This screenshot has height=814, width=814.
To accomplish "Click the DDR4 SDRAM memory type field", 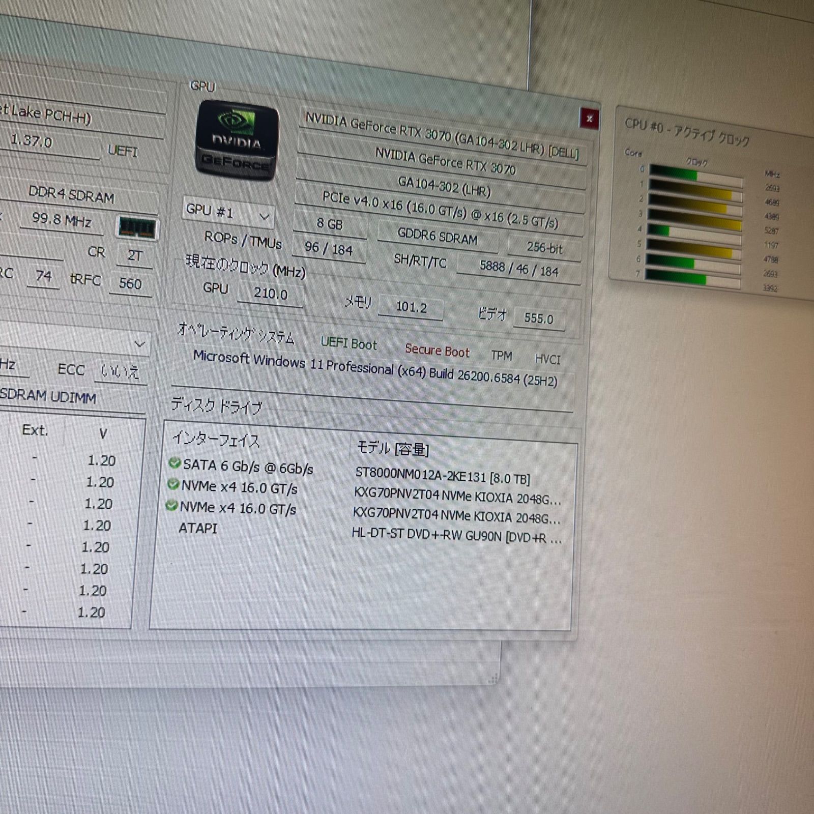I will 71,195.
